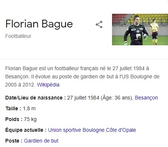Click the yellow-jersey player in the photo

click(x=154, y=32)
